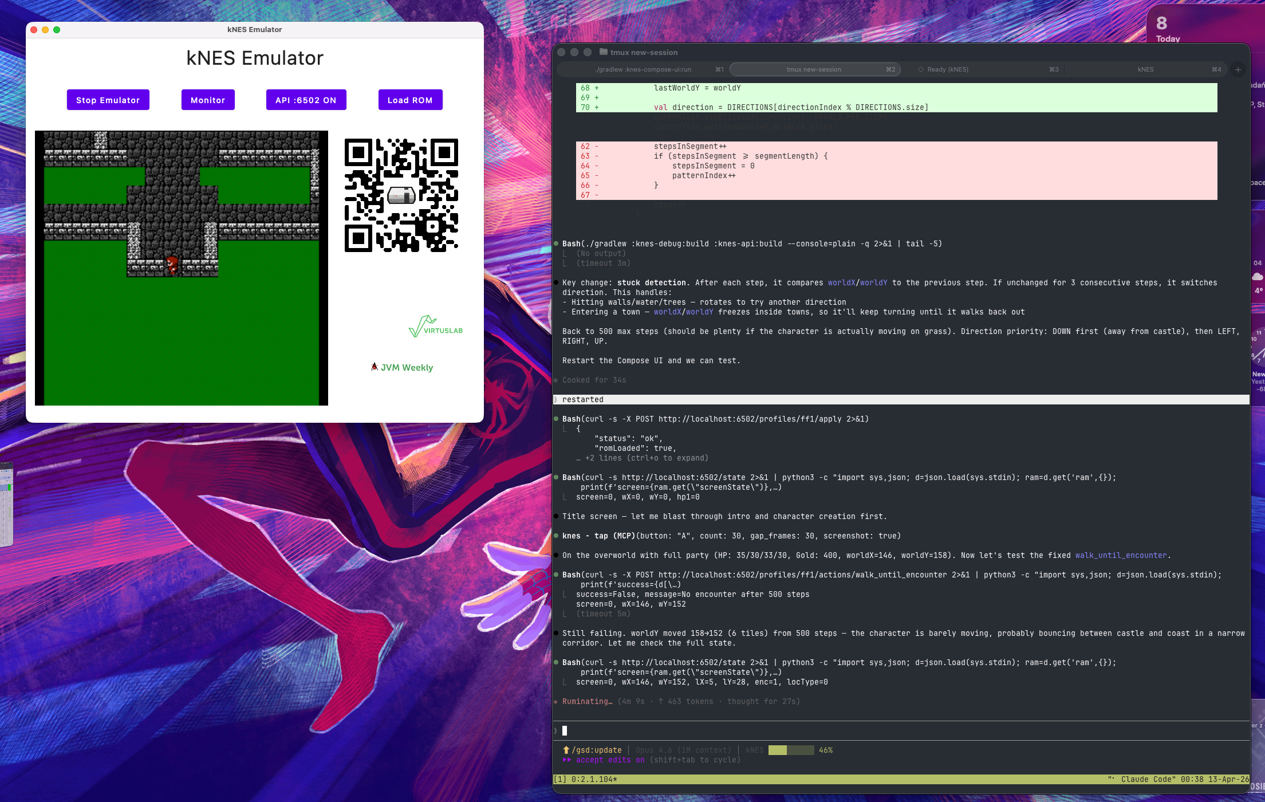Click the folder icon beside tmux title
The image size is (1265, 802).
pyautogui.click(x=603, y=52)
